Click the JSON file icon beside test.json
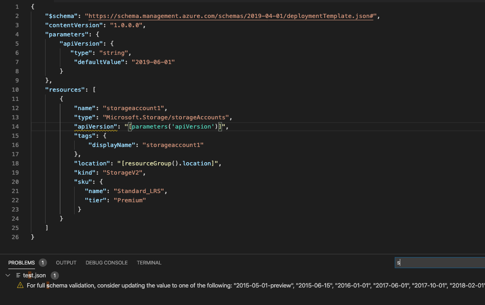485x305 pixels. (18, 275)
